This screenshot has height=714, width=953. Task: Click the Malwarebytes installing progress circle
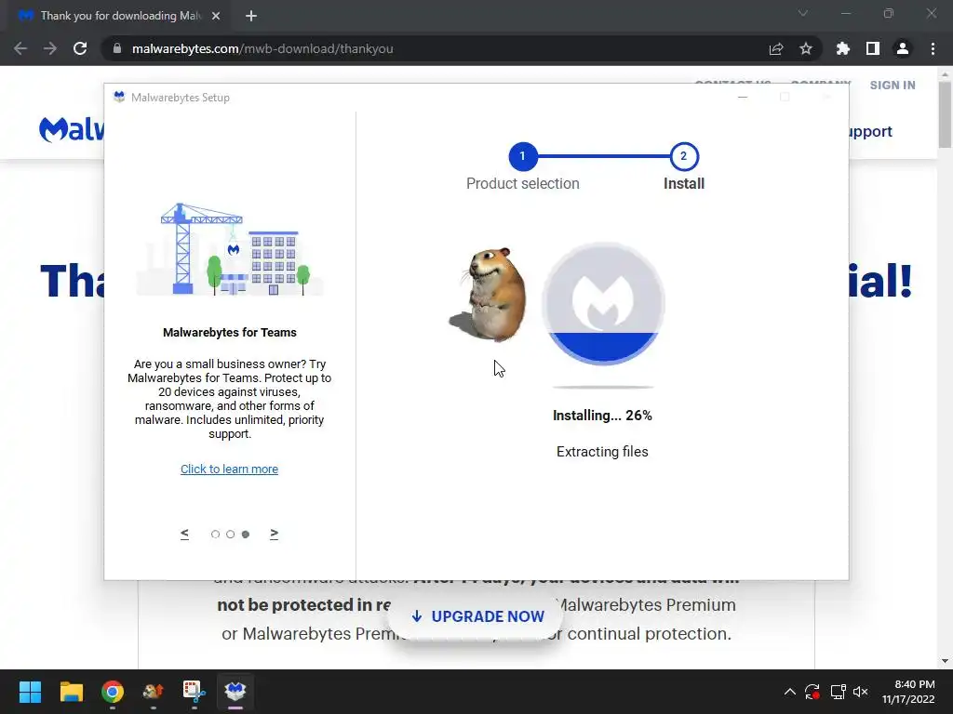click(603, 304)
